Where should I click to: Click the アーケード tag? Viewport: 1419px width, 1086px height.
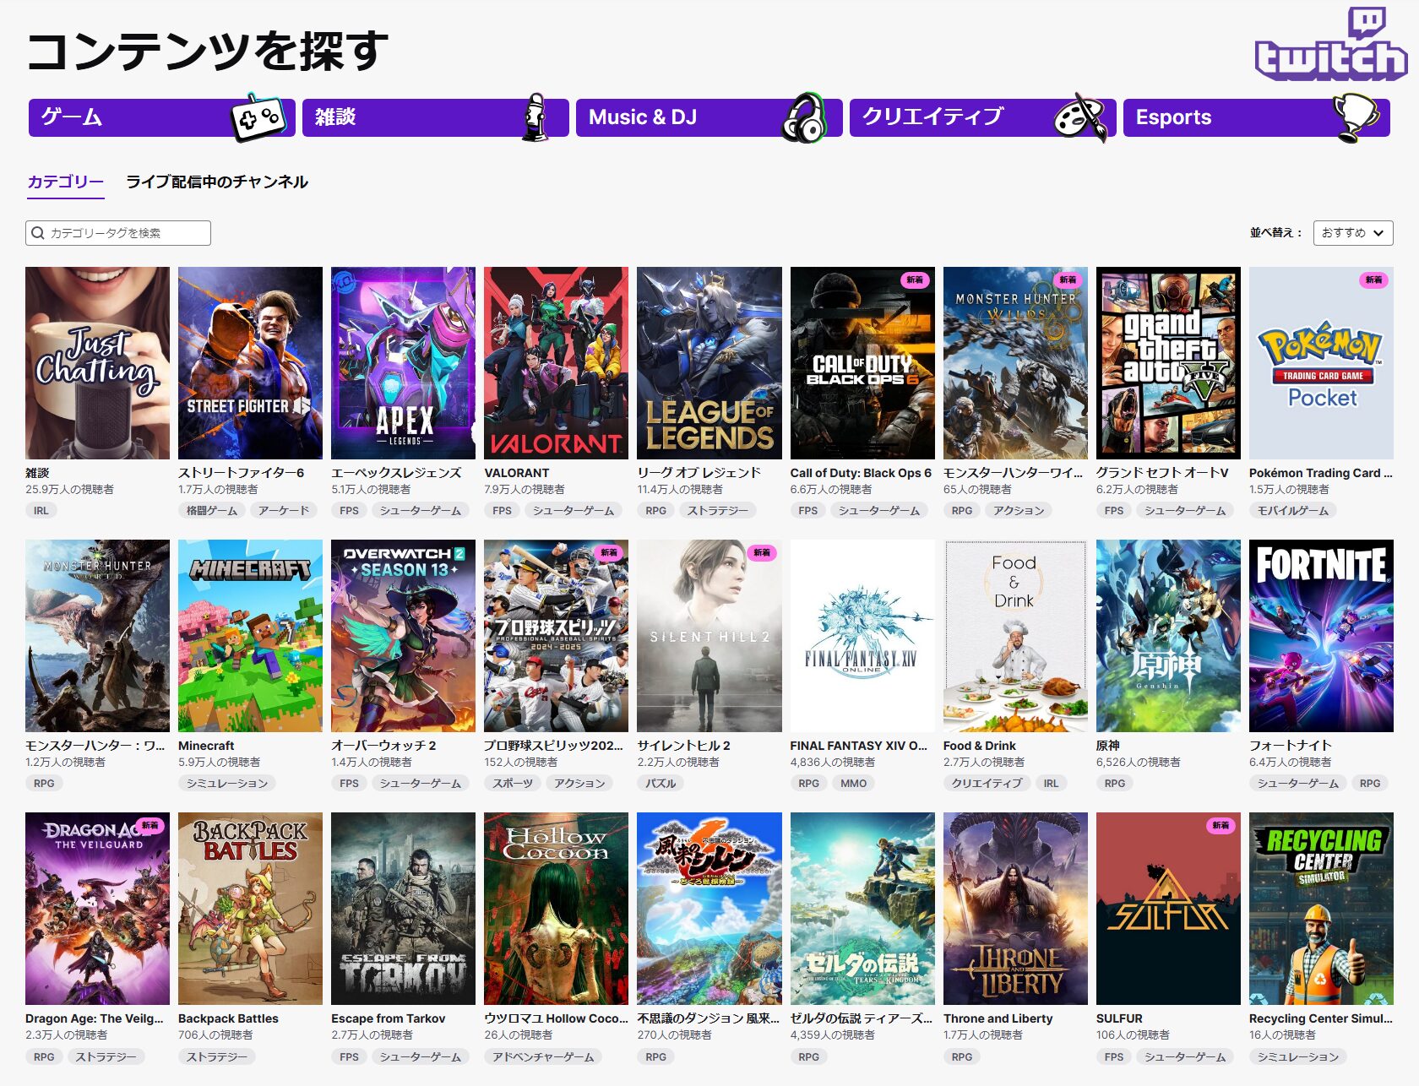tap(284, 511)
